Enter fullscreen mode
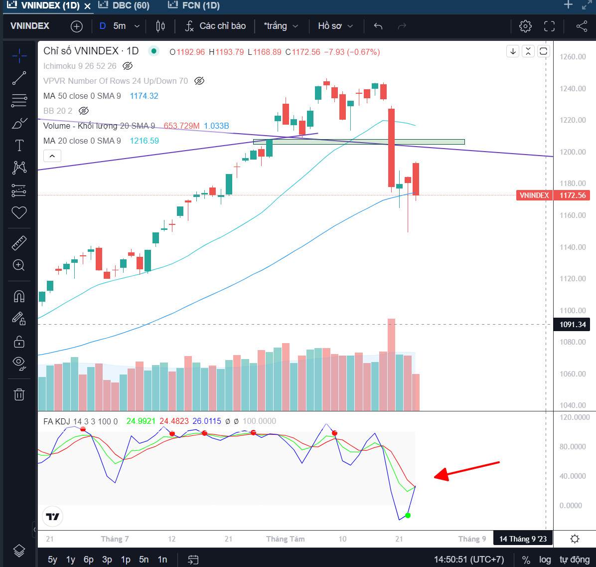This screenshot has width=596, height=567. 549,26
